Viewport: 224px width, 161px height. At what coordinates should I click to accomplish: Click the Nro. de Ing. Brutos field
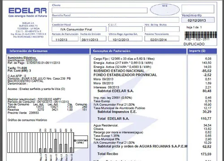click(162, 29)
